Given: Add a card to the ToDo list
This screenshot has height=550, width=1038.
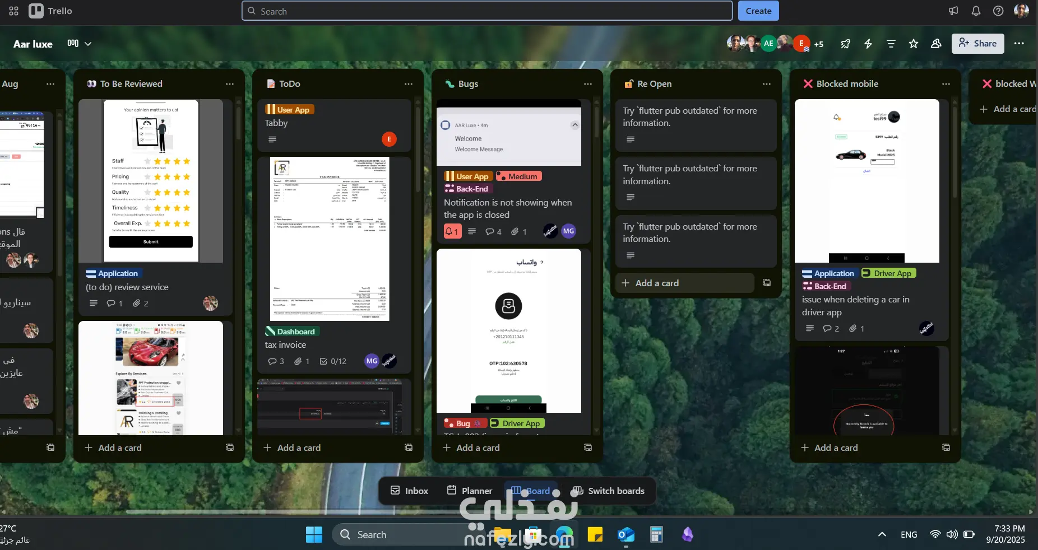Looking at the screenshot, I should point(327,448).
